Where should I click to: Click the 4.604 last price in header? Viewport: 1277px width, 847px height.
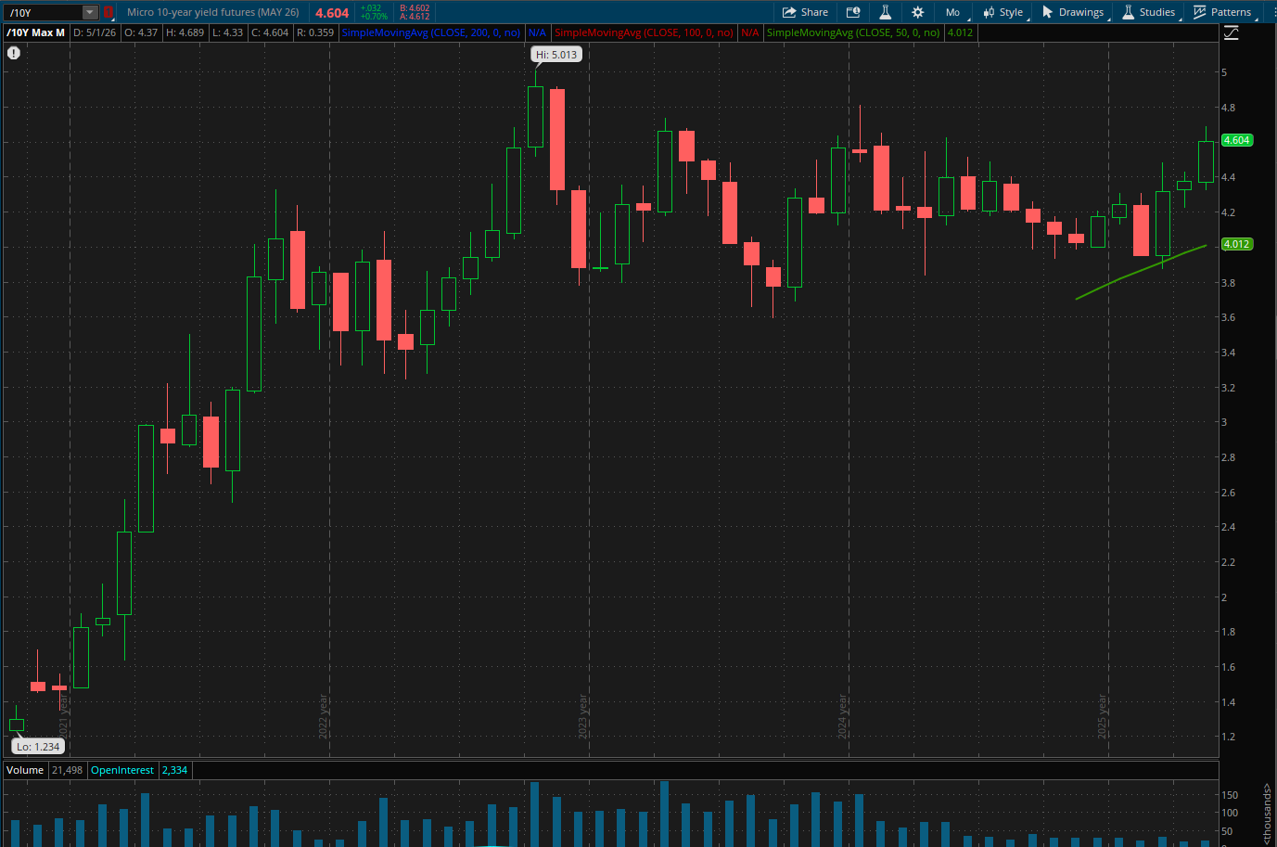click(x=332, y=13)
